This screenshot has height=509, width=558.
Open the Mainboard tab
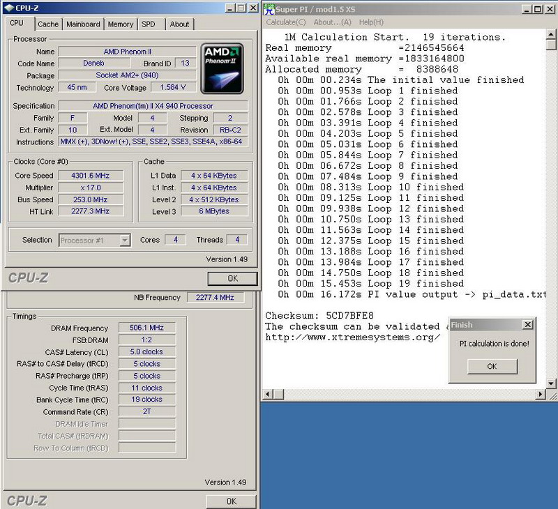tap(83, 24)
